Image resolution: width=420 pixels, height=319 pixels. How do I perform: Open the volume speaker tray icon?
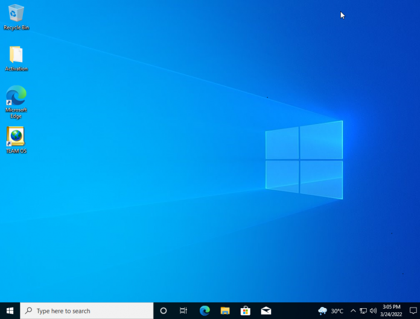point(373,311)
